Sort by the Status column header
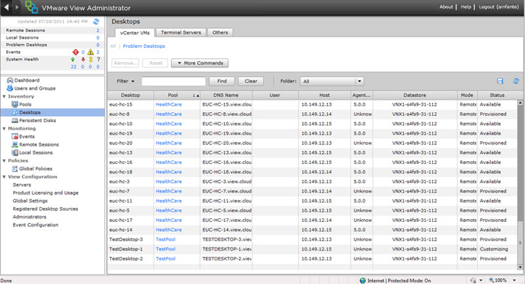Viewport: 525px width, 284px height. click(497, 95)
